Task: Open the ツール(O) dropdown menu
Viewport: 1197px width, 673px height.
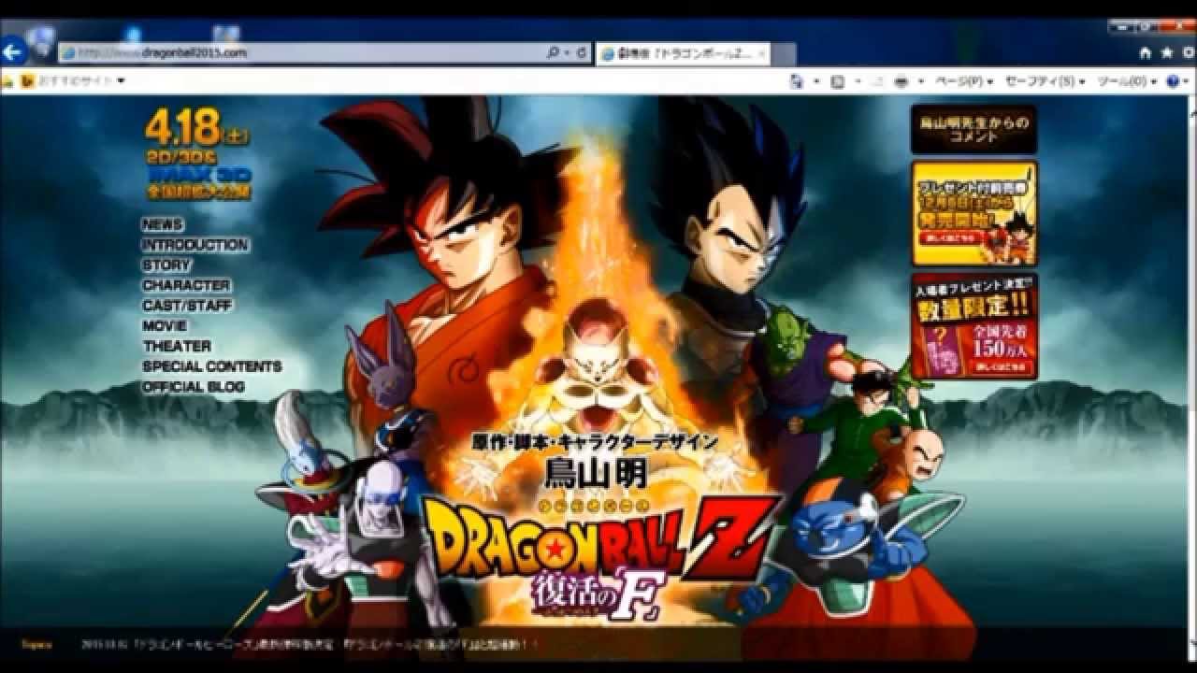Action: tap(1127, 82)
